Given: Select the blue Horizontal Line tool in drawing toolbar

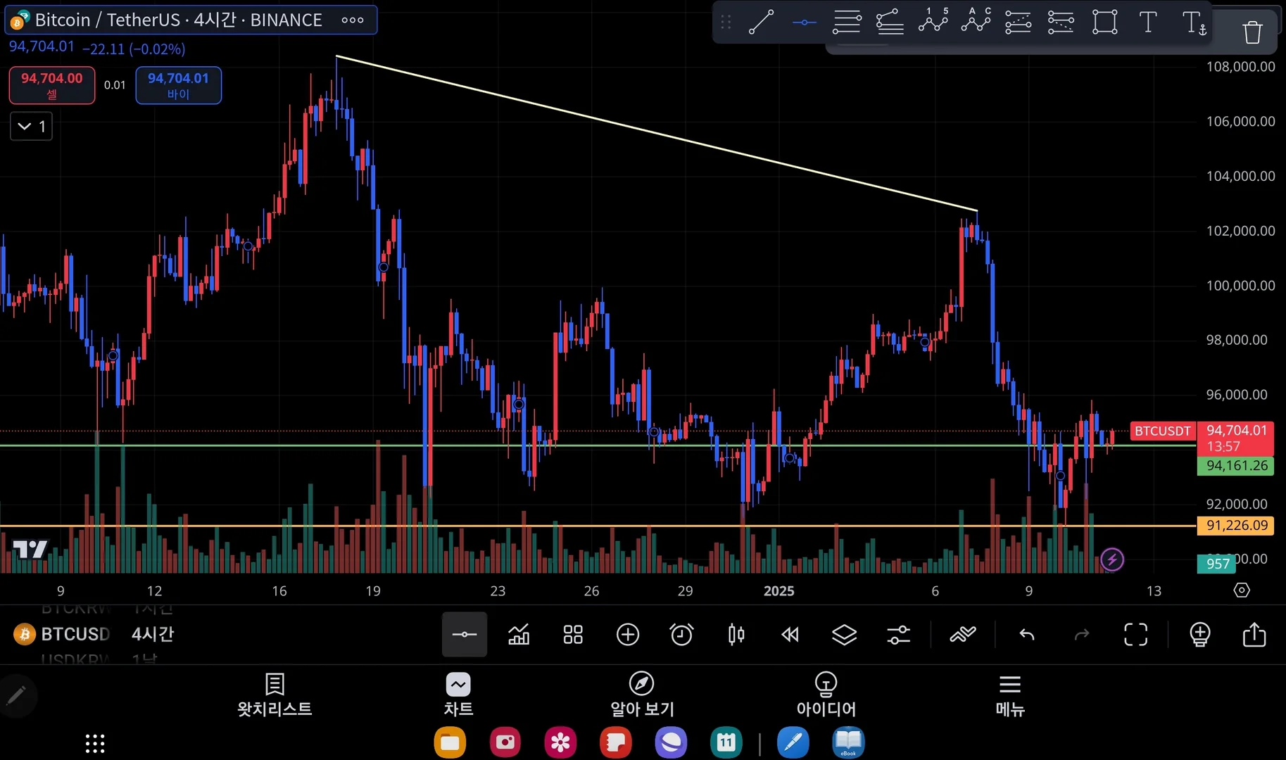Looking at the screenshot, I should click(x=804, y=23).
